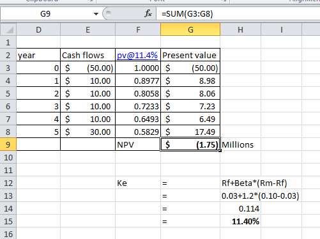Select the discount factor 0.6493 cell
The image size is (320, 239).
coord(138,119)
